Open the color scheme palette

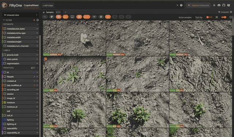[x=52, y=17]
